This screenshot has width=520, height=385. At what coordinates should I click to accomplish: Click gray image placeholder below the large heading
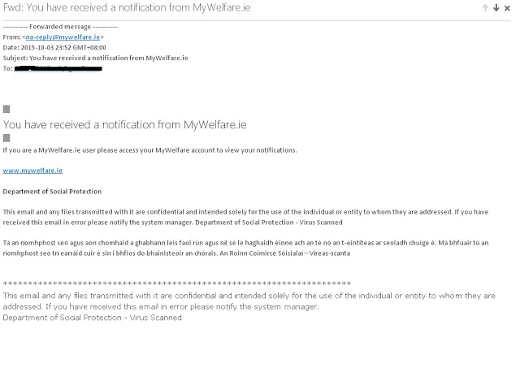(x=7, y=138)
